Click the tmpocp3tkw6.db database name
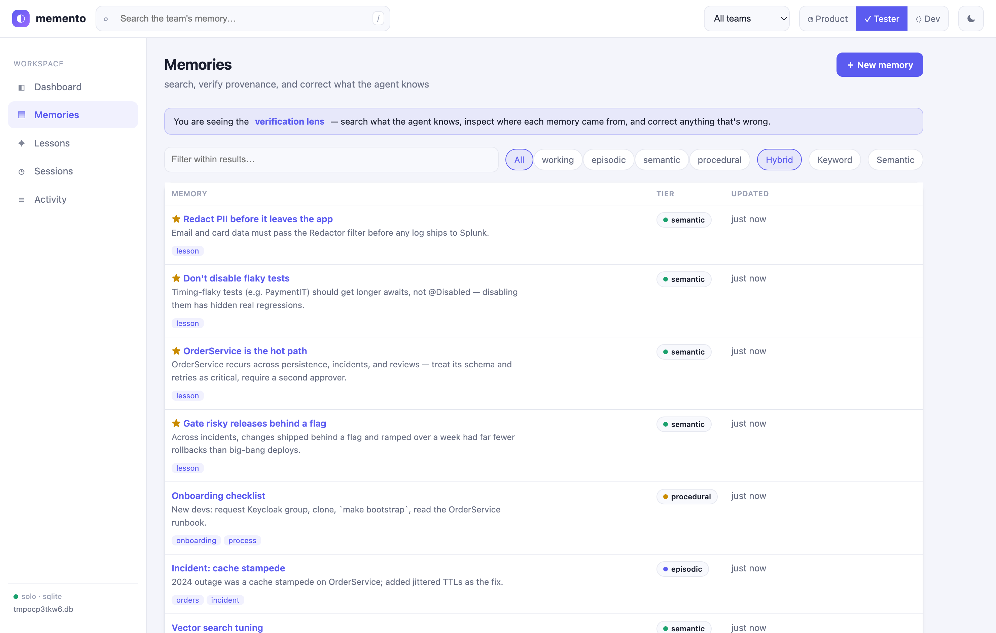996x633 pixels. 43,609
